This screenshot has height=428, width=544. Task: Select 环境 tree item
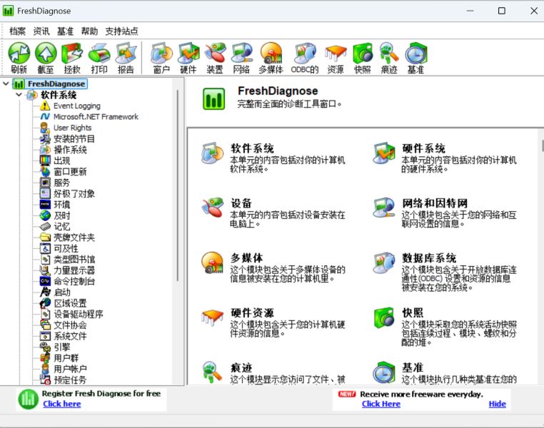(62, 205)
